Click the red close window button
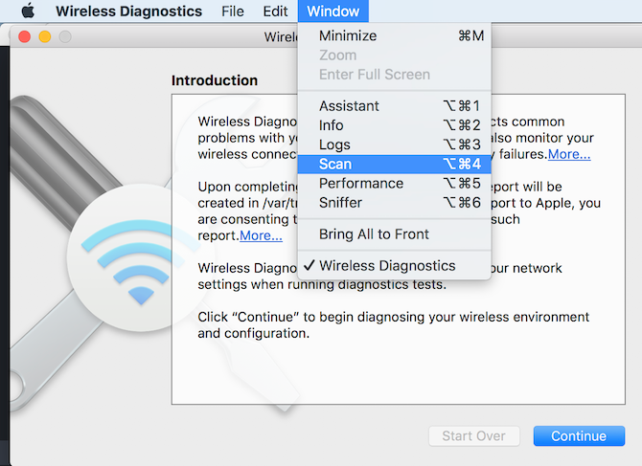 tap(24, 37)
